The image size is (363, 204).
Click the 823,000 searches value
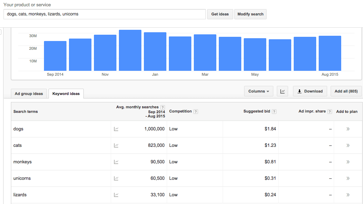156,145
